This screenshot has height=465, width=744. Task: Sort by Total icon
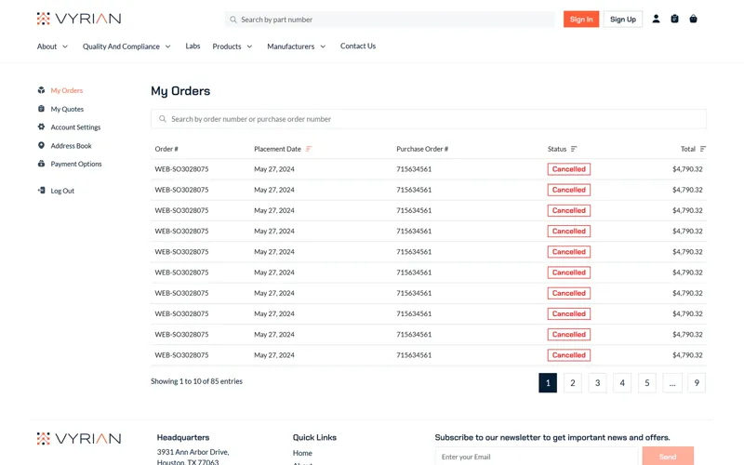pyautogui.click(x=703, y=149)
